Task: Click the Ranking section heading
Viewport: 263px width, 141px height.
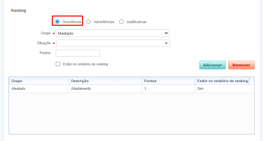Action: 18,11
